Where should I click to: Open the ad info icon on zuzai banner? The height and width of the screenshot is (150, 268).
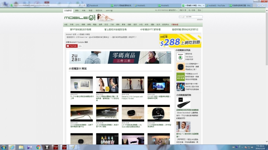[x=168, y=52]
